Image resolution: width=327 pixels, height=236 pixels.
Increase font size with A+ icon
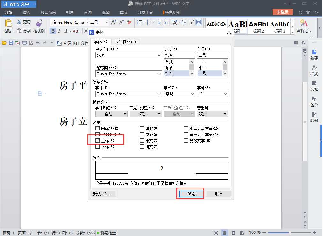[x=114, y=22]
